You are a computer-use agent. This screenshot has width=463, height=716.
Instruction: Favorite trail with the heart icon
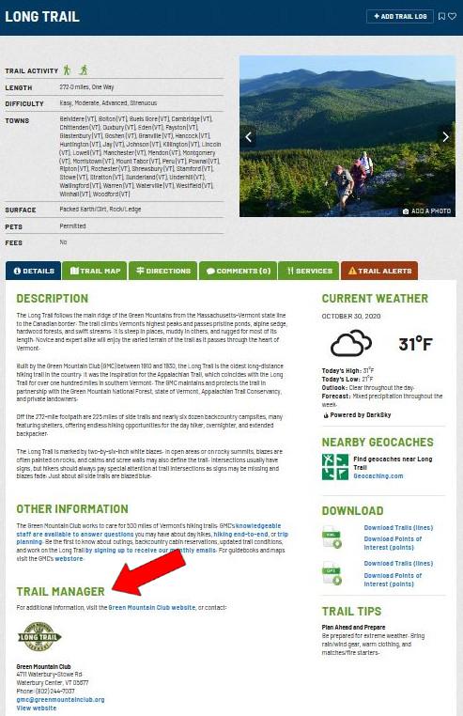click(452, 16)
